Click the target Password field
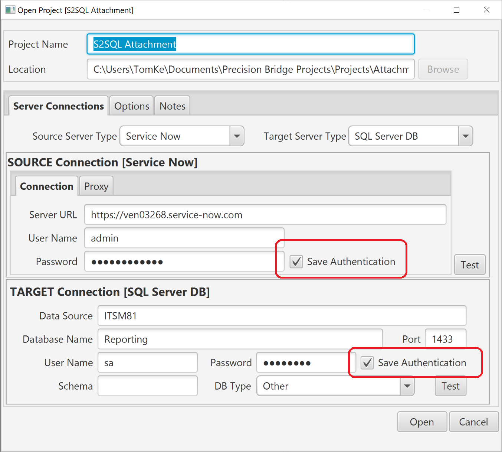Screen dimensions: 502x452 click(306, 362)
